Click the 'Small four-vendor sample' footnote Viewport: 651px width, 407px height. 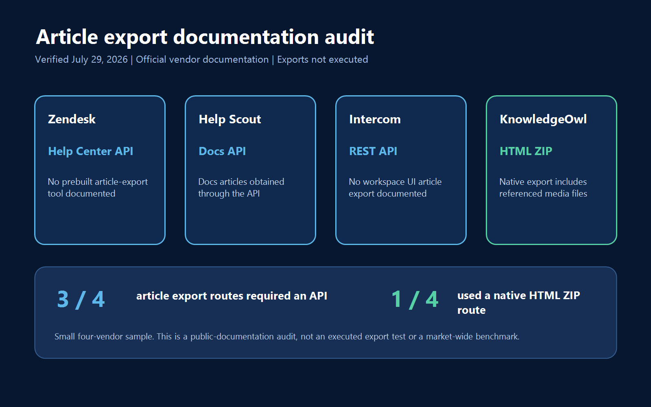point(287,337)
